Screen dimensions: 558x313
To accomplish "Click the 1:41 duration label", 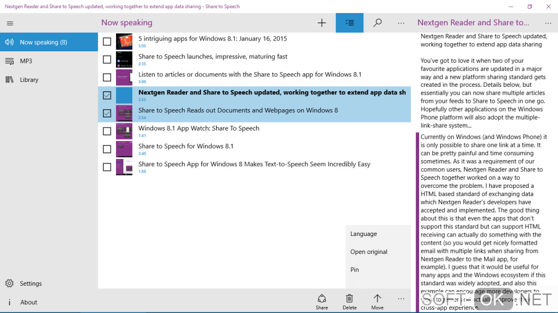I will click(142, 135).
